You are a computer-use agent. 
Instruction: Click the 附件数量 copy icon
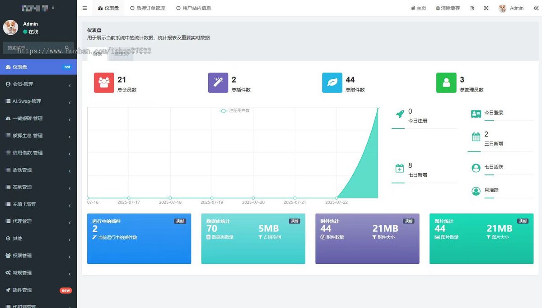[323, 237]
